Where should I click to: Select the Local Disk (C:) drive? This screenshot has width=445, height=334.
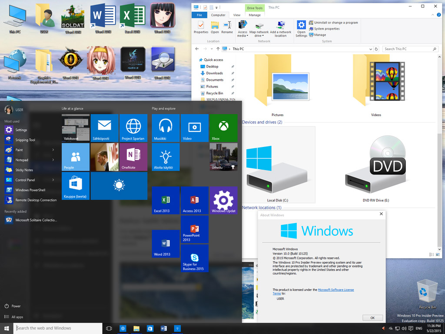278,165
